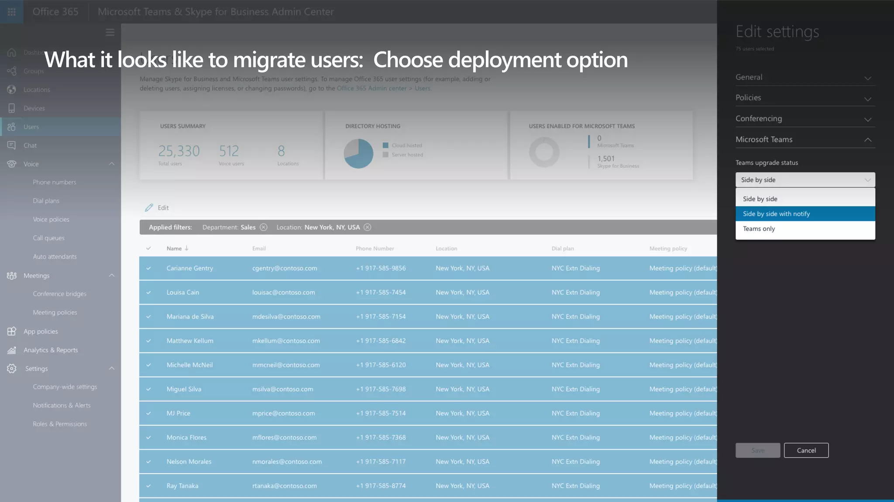This screenshot has width=894, height=502.
Task: Click the Dashboard home icon
Action: point(12,52)
